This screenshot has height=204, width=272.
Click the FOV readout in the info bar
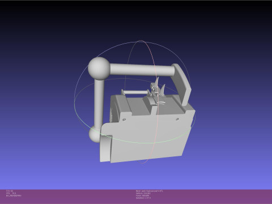tap(10, 191)
